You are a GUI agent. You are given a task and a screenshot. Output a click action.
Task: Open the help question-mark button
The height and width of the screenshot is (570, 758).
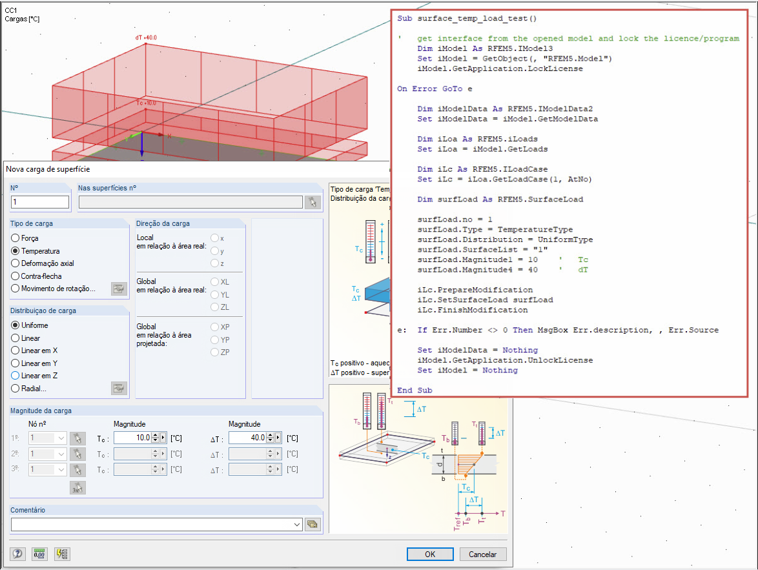17,554
